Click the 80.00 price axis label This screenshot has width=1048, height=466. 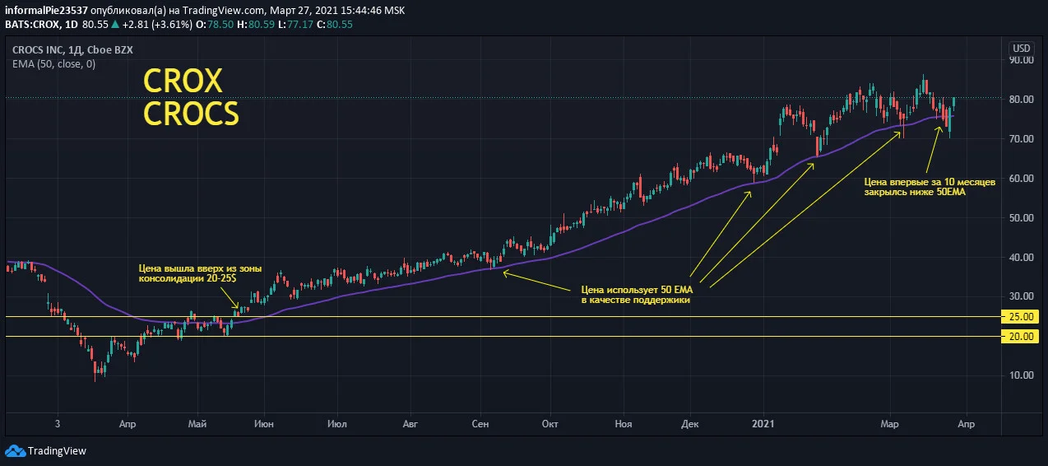1021,100
